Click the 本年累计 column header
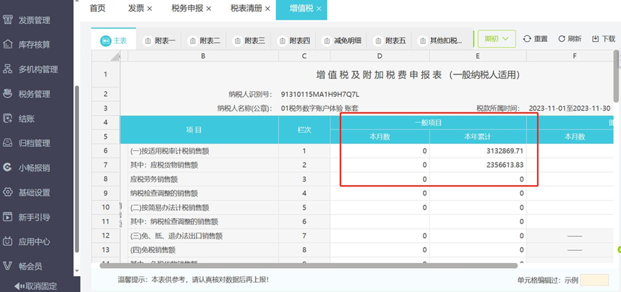This screenshot has height=292, width=621. (x=478, y=137)
